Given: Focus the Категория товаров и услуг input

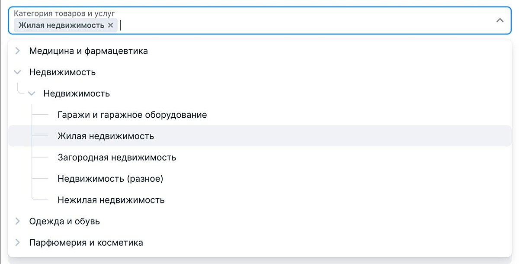Looking at the screenshot, I should click(303, 25).
